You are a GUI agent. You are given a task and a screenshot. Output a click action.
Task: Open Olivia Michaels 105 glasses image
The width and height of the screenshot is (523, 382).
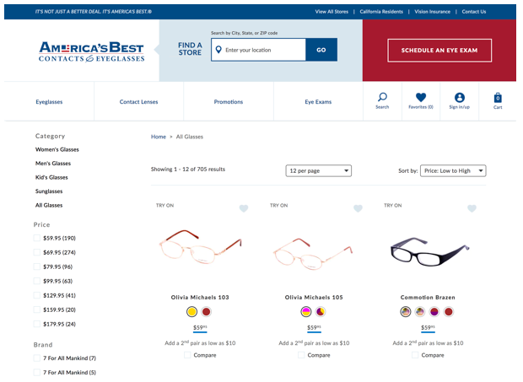[313, 254]
